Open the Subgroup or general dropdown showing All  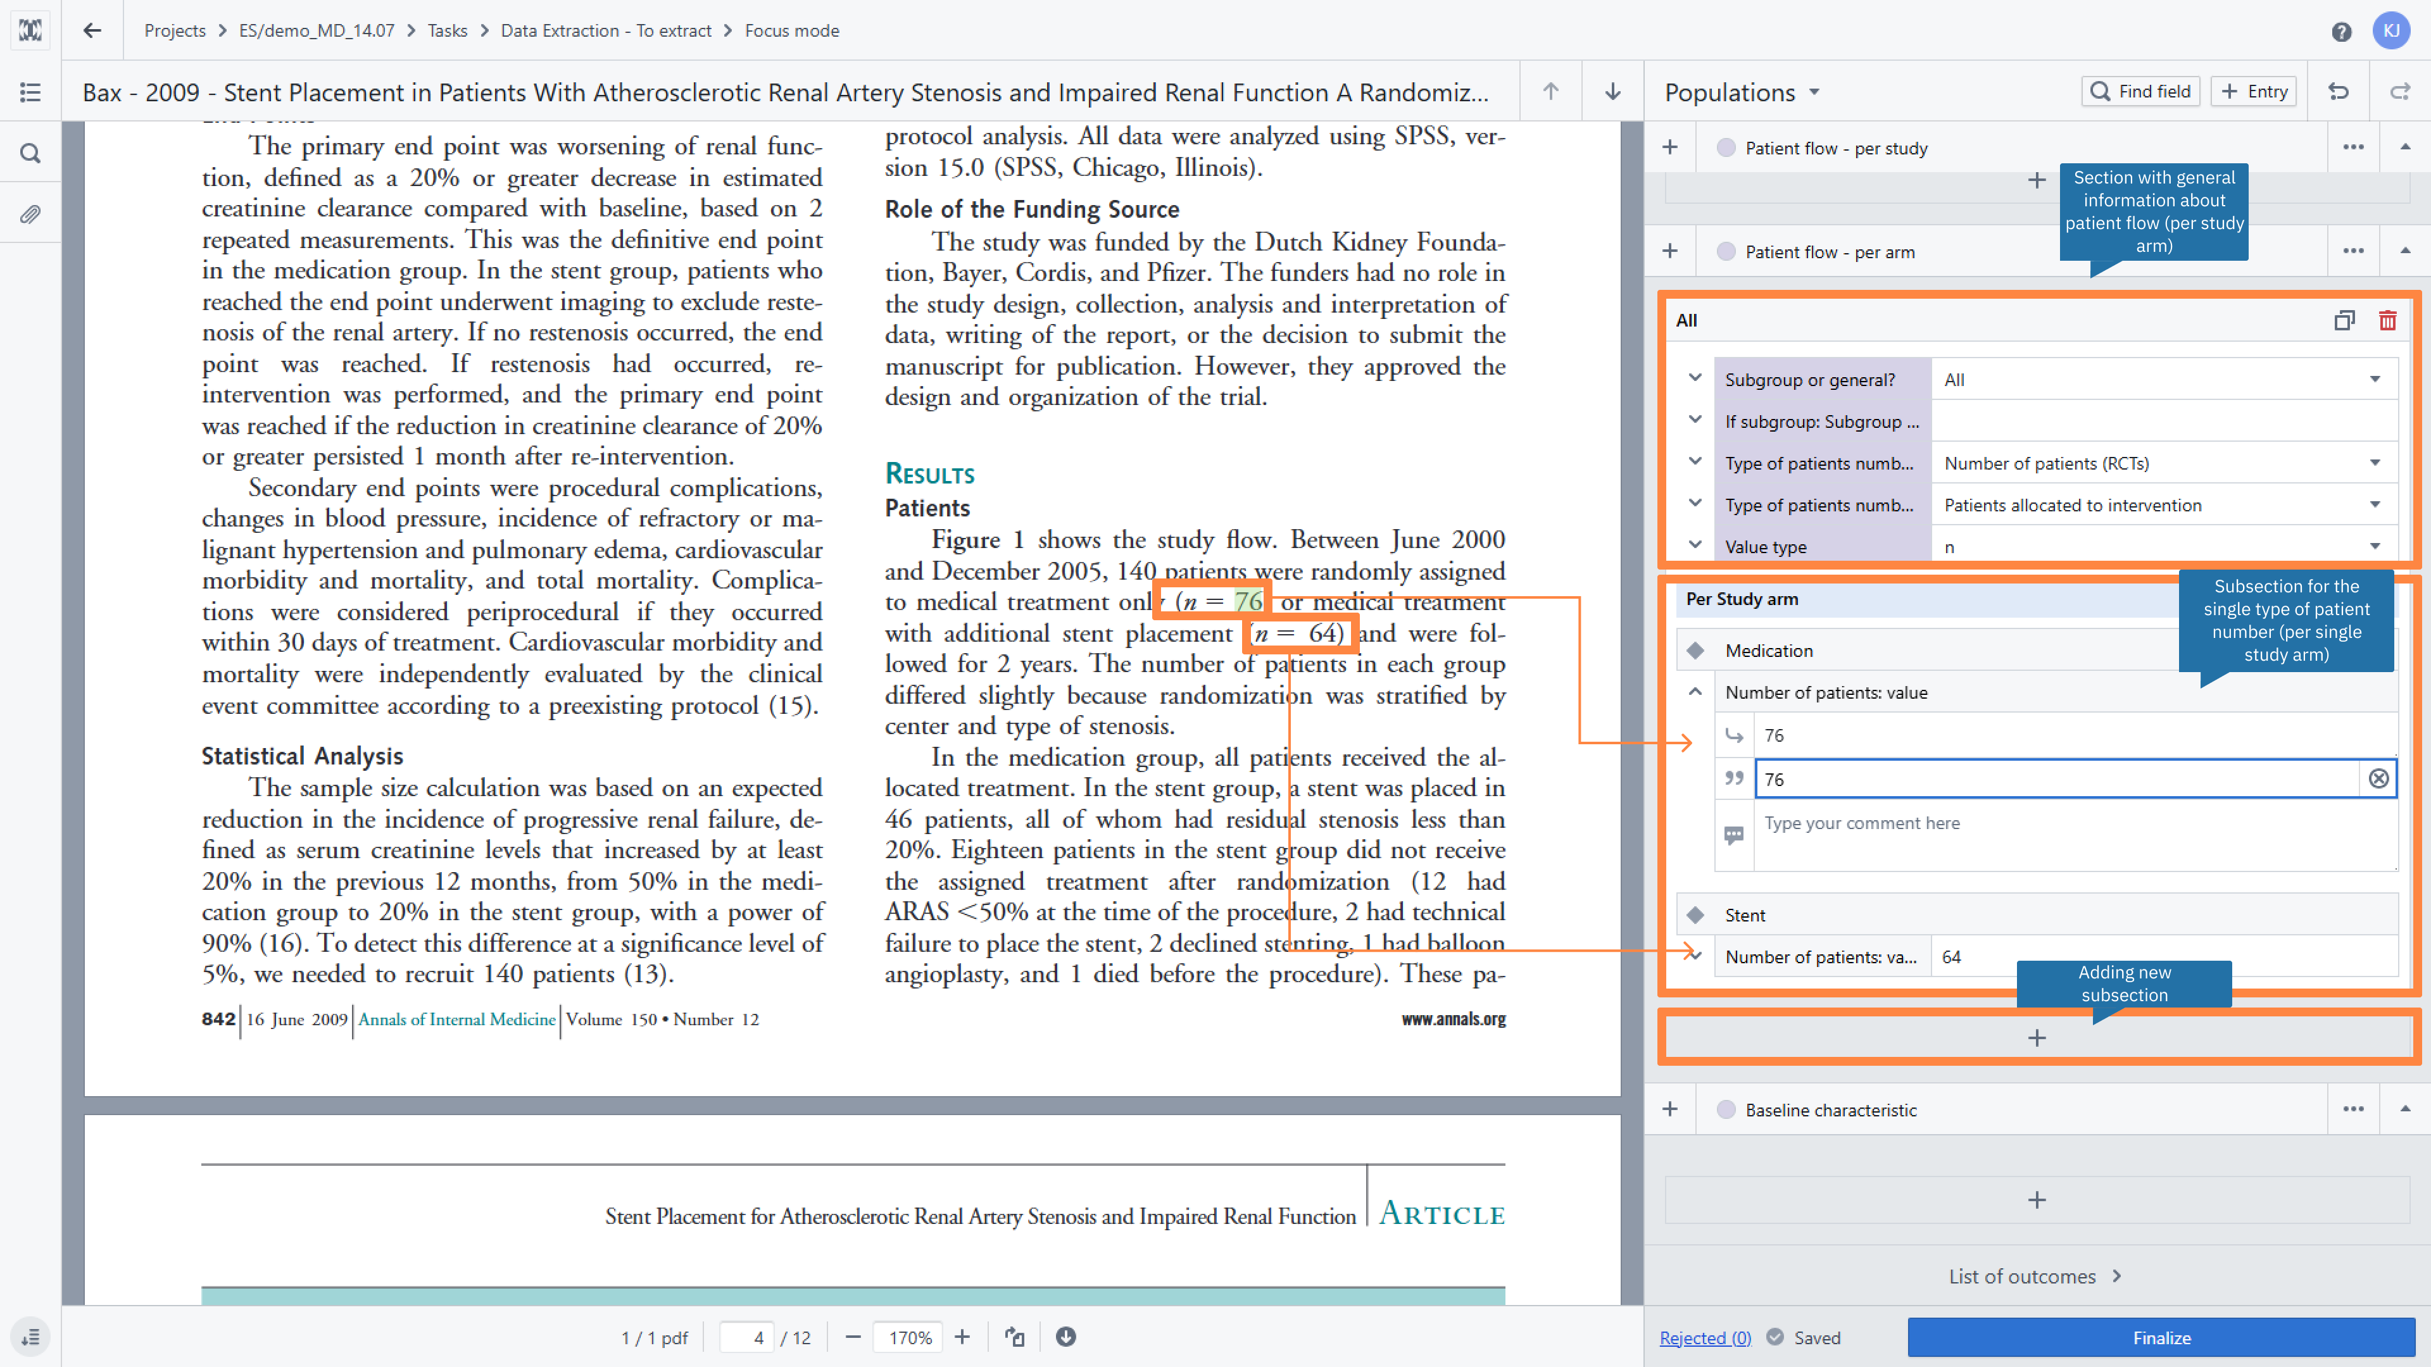point(2164,379)
